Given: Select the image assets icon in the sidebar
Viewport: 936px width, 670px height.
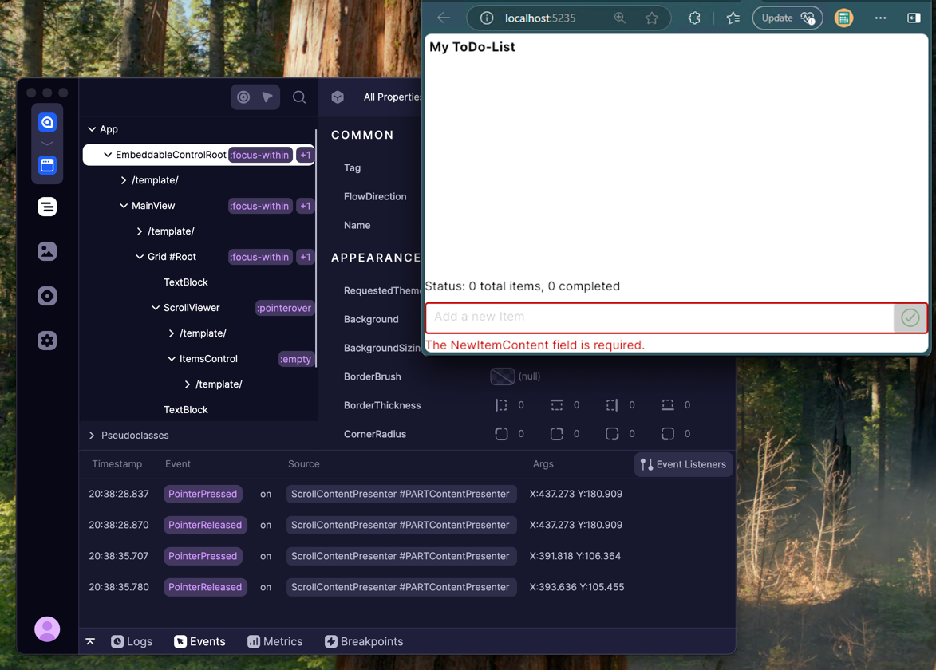Looking at the screenshot, I should pos(47,250).
